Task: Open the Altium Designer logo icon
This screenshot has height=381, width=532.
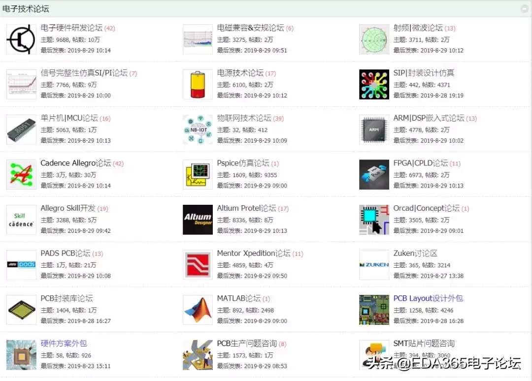Action: (198, 220)
